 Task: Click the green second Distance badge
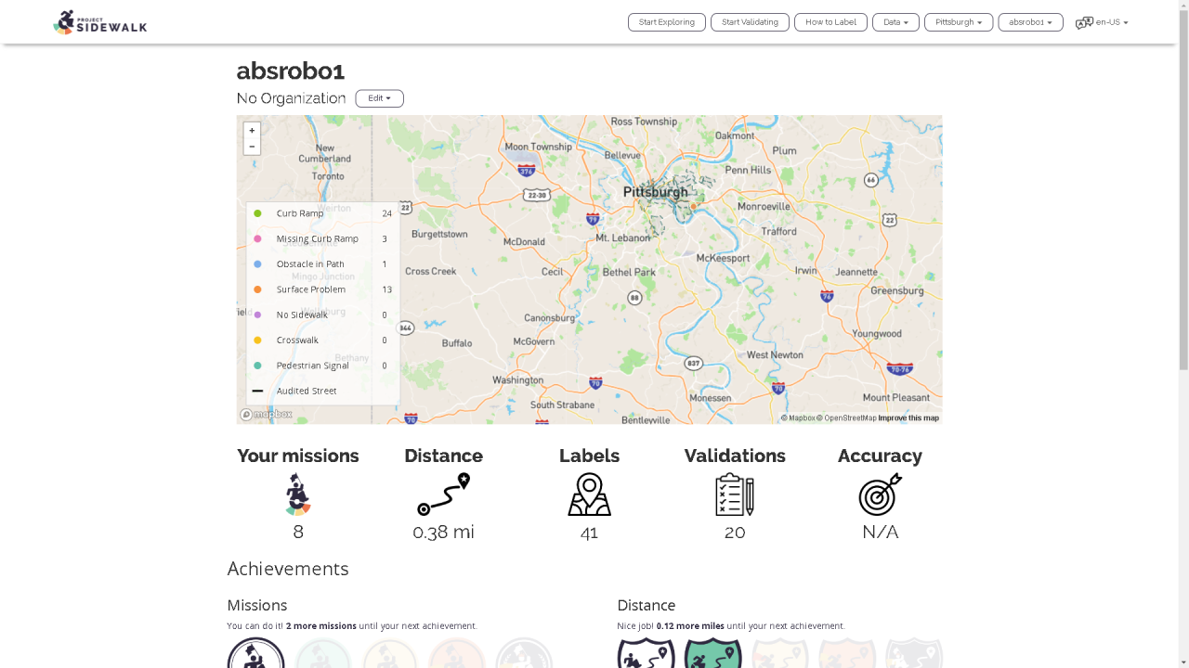712,653
